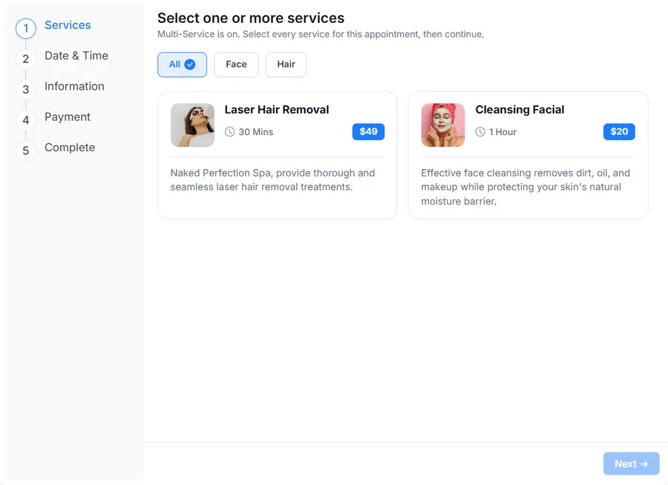Open the Services step label
The height and width of the screenshot is (485, 668).
coord(68,25)
